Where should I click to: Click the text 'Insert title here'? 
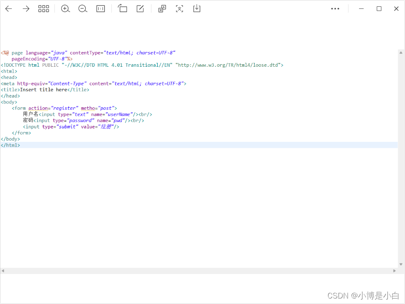43,90
